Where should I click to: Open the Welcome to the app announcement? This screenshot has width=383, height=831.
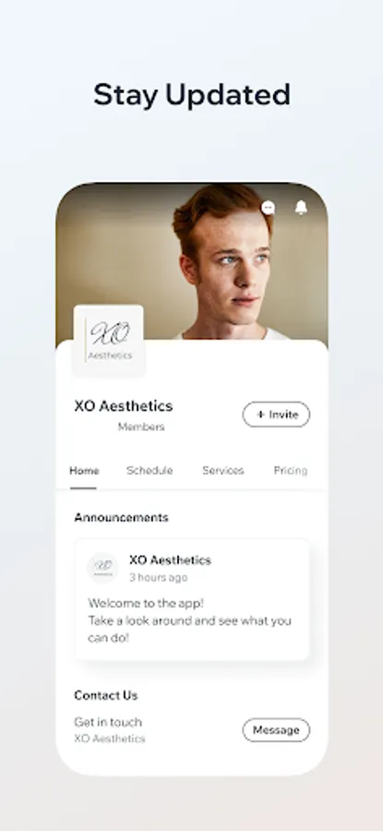pyautogui.click(x=192, y=599)
